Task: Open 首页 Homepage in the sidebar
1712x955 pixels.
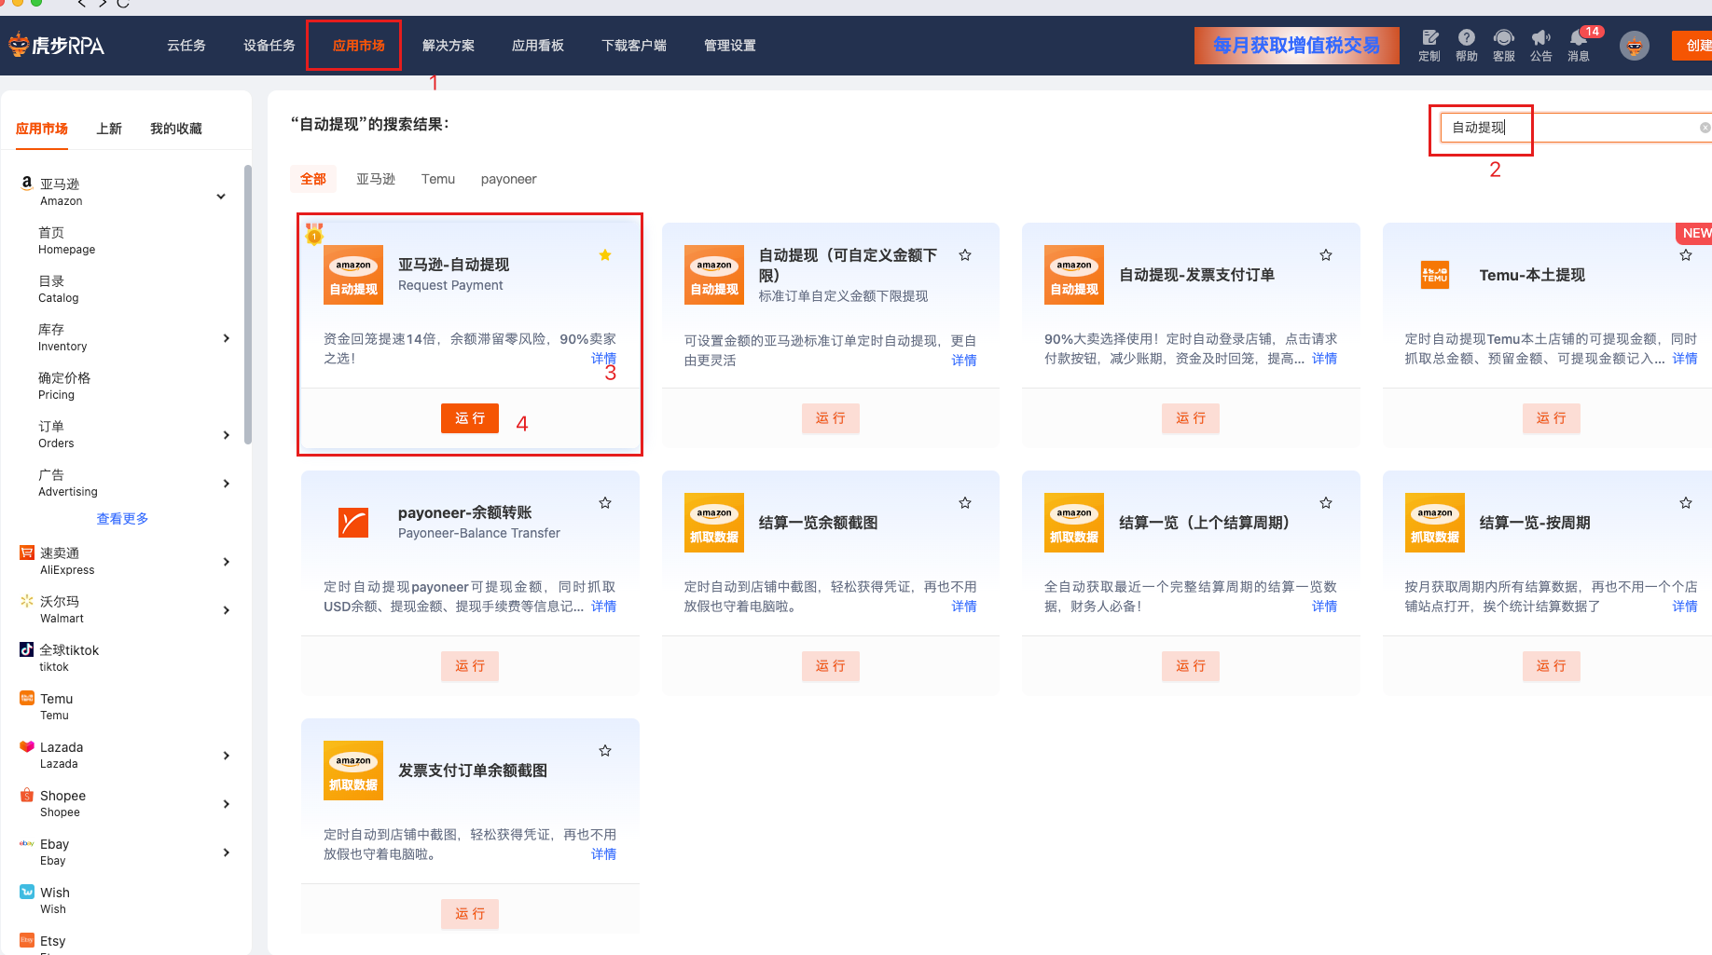Action: pos(66,240)
